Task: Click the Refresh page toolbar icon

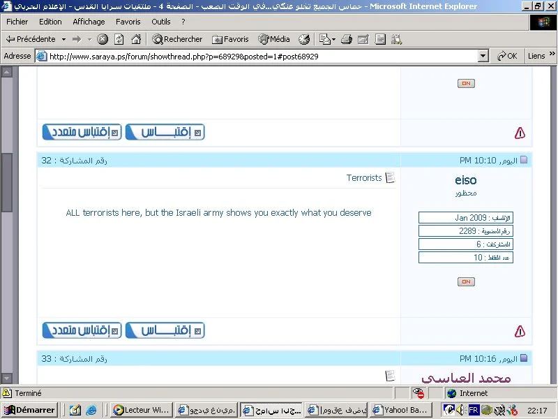Action: 119,39
